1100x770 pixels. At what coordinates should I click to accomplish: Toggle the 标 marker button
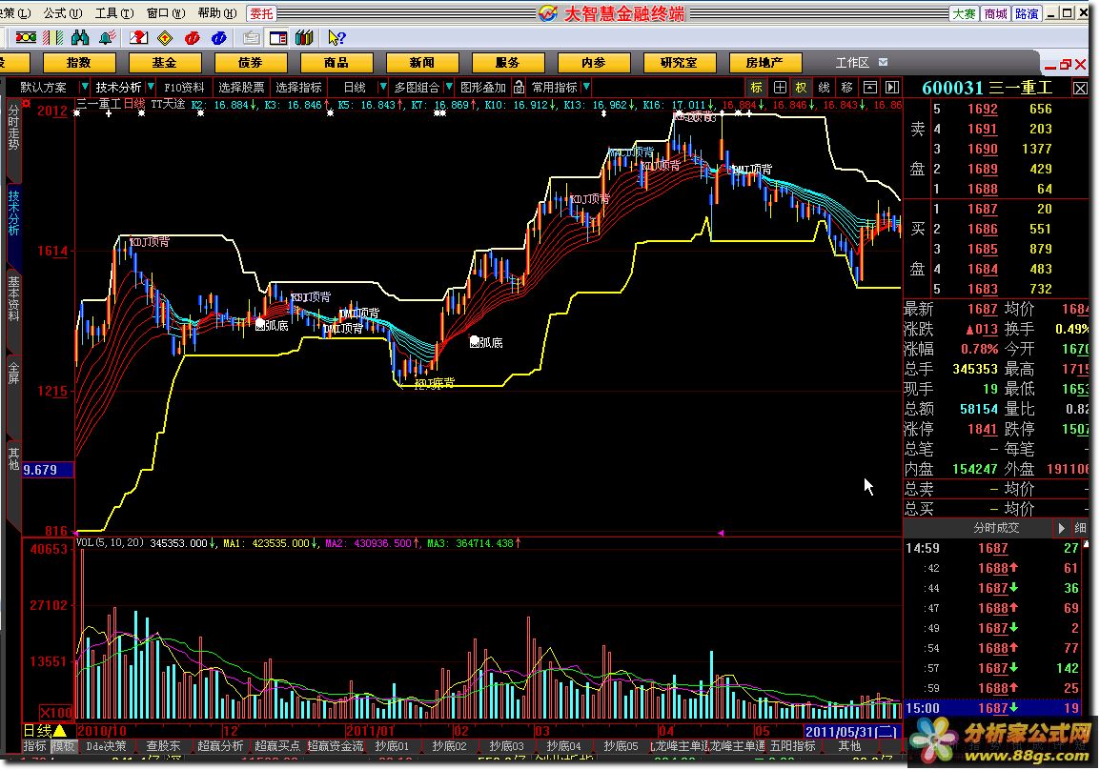click(756, 87)
